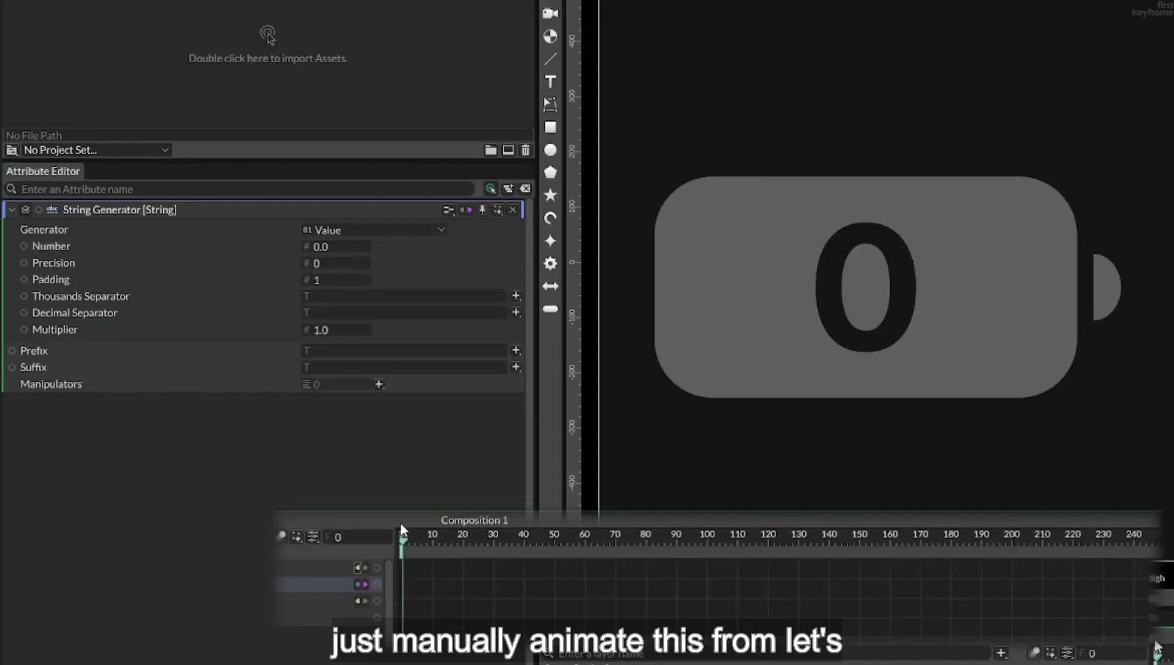Toggle the Number attribute connection circle
This screenshot has height=665, width=1174.
pos(24,246)
